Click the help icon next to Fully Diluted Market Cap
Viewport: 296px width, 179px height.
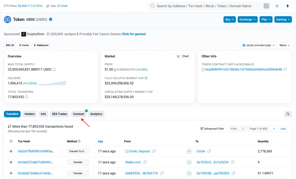pos(146,78)
